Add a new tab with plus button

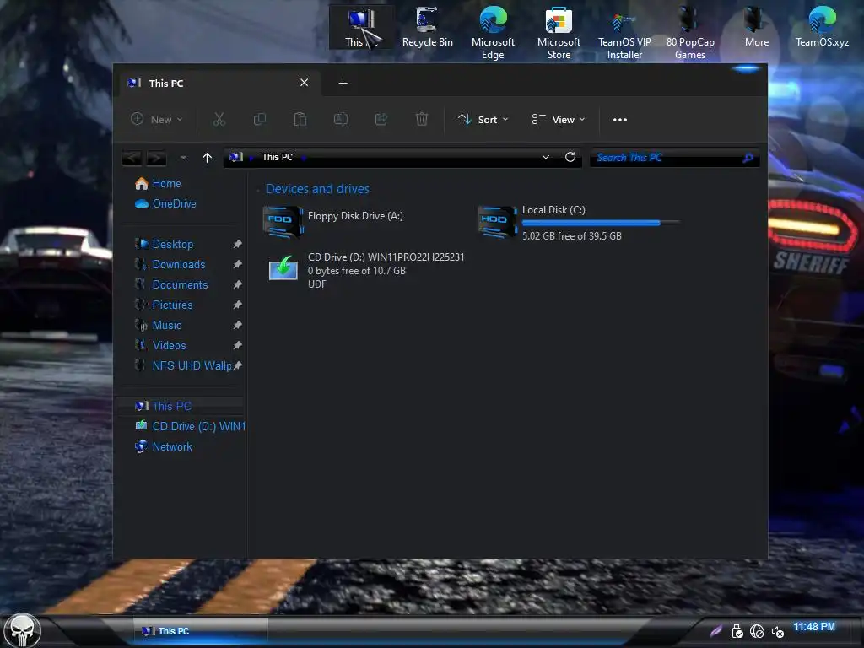click(x=343, y=84)
